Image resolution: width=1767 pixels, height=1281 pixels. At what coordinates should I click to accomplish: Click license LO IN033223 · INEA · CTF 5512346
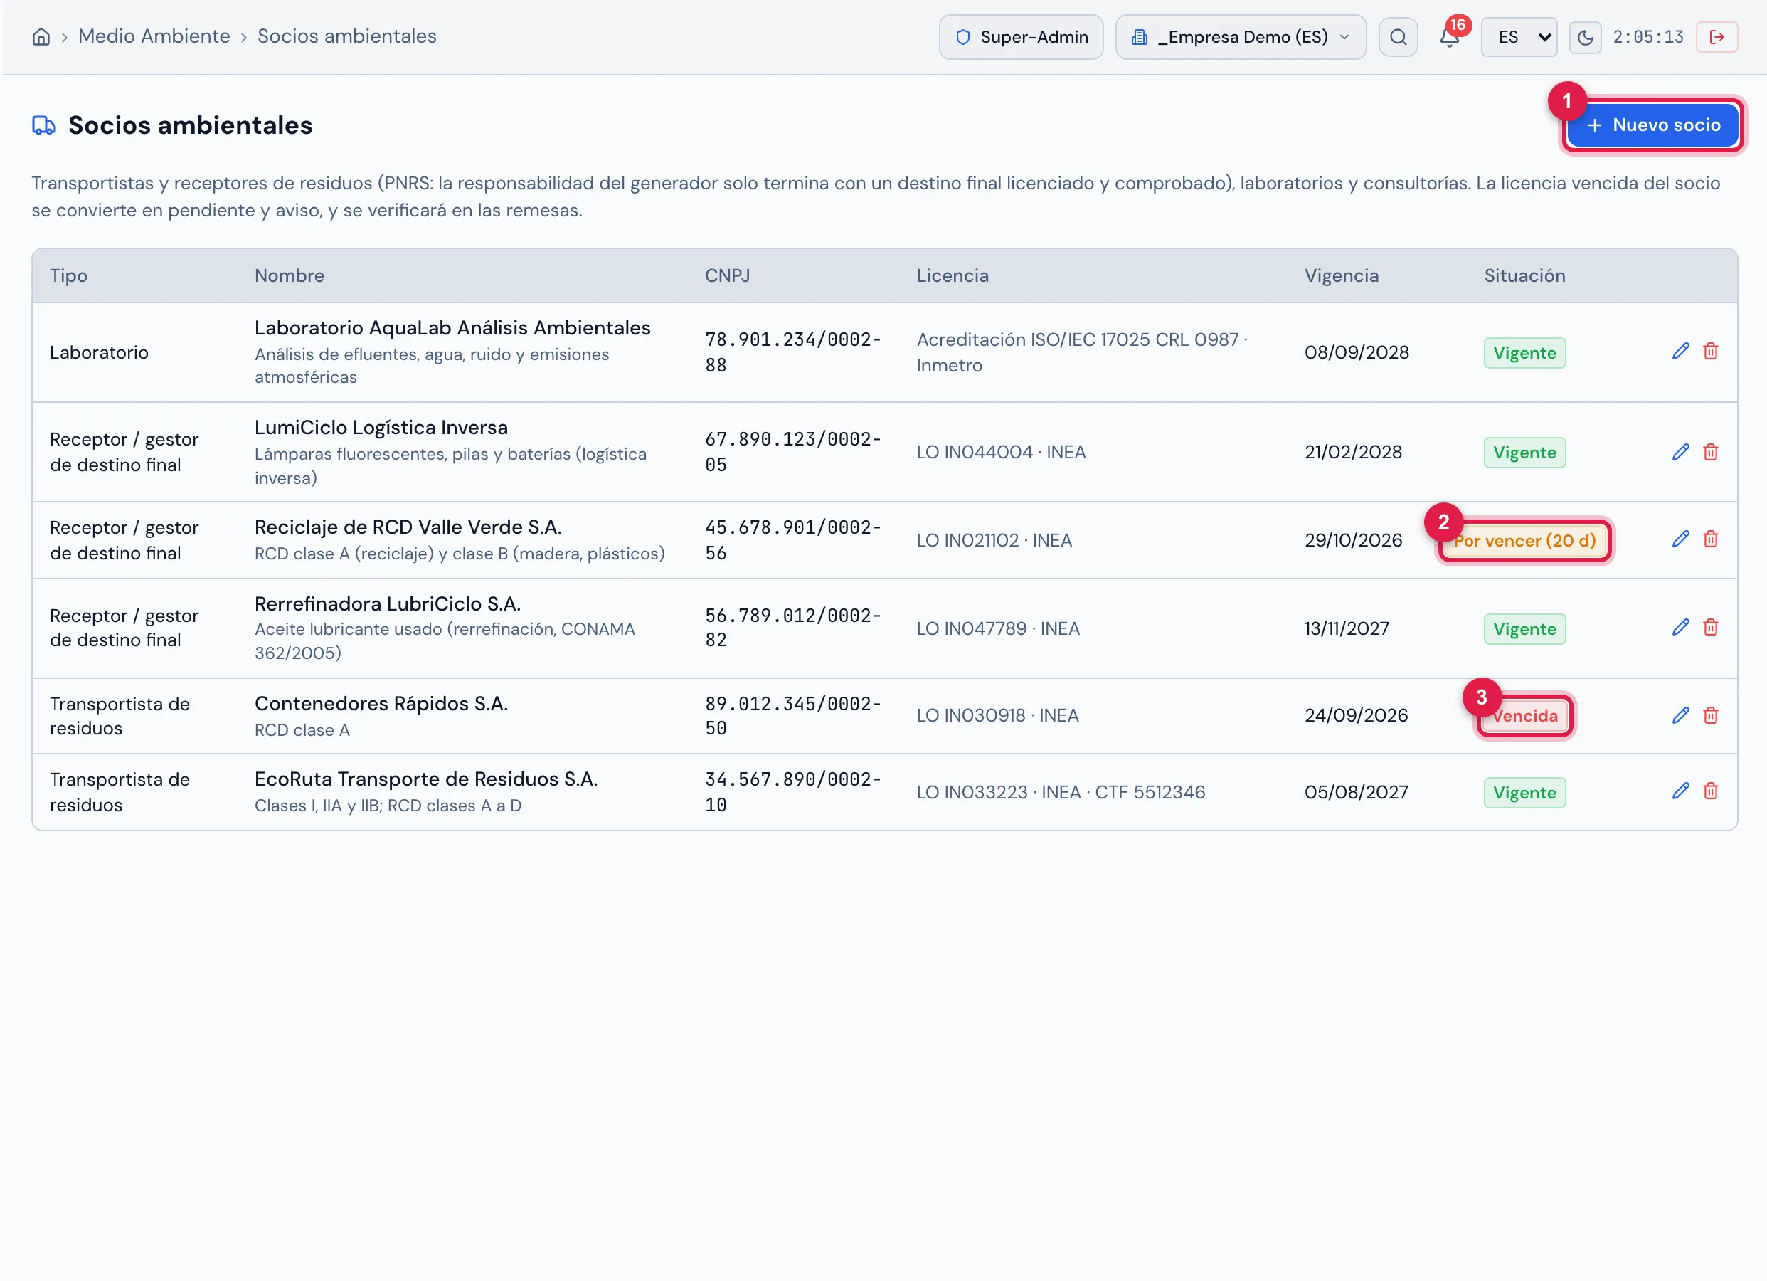coord(1061,792)
